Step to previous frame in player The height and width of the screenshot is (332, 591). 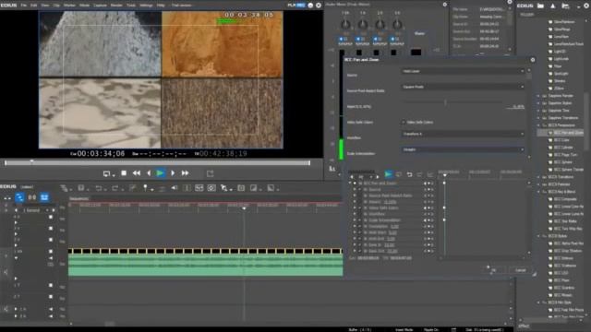[x=149, y=173]
